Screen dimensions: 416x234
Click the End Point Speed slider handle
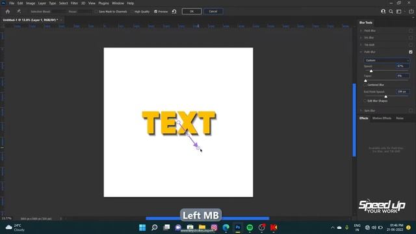point(385,97)
